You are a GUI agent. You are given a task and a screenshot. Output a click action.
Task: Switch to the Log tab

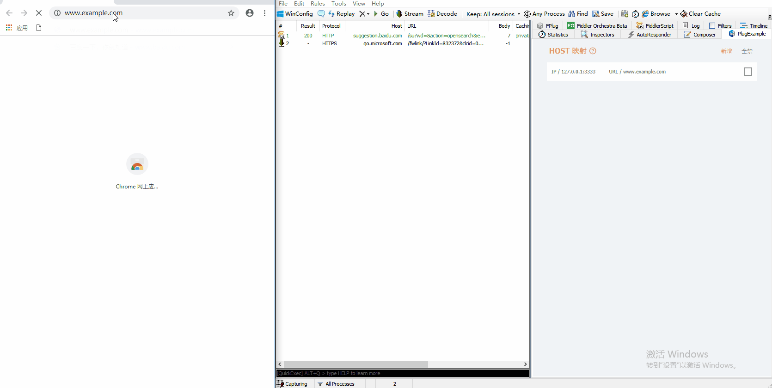(691, 26)
